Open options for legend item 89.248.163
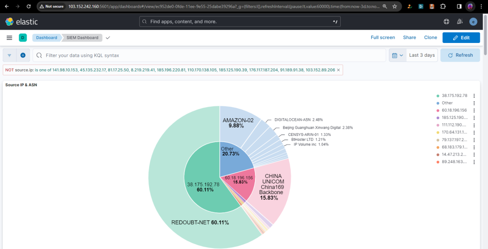This screenshot has height=249, width=488. pyautogui.click(x=474, y=162)
